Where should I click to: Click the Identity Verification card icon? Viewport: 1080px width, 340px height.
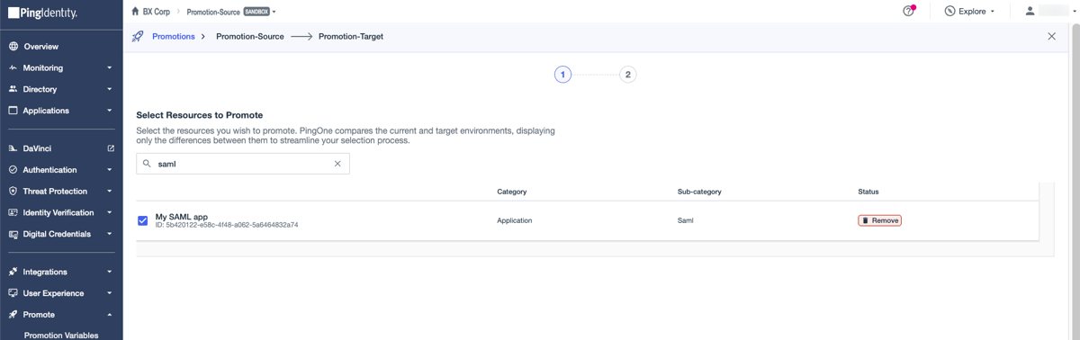click(x=13, y=213)
